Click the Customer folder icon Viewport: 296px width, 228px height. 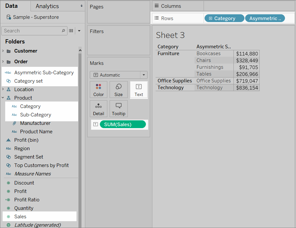(8, 51)
